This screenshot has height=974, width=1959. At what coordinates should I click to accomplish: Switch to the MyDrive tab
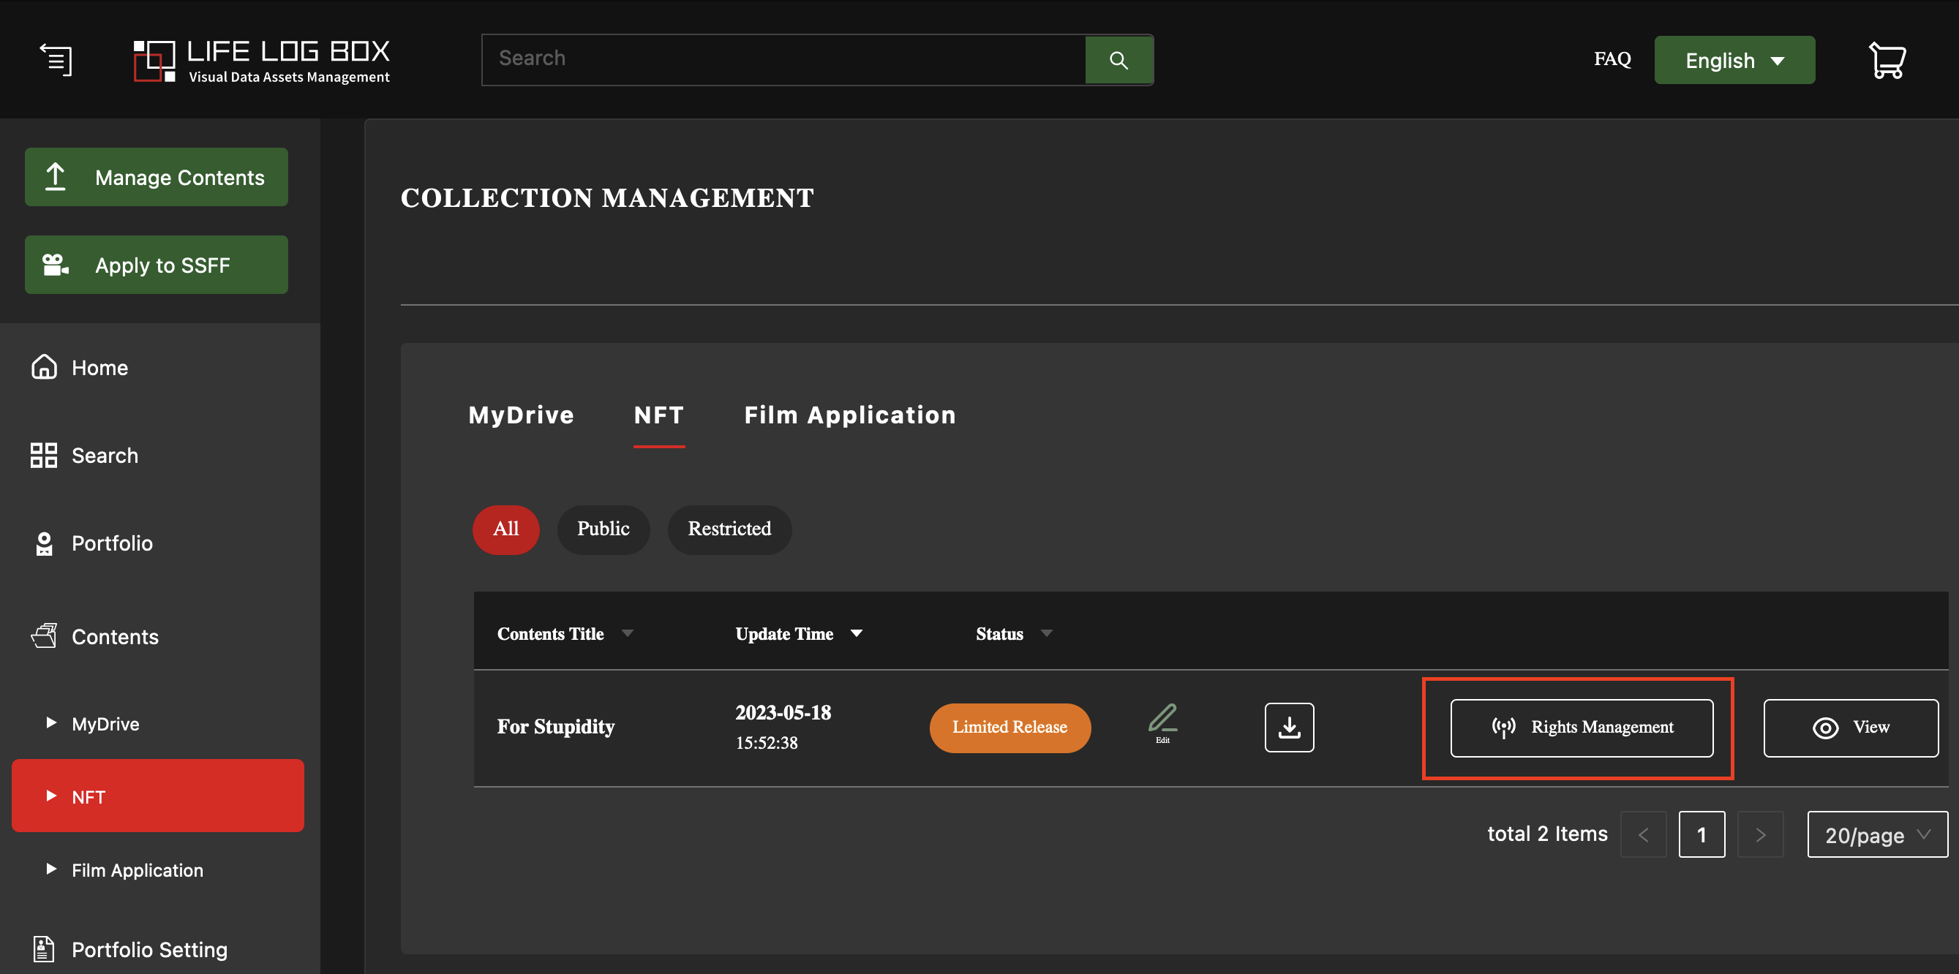pos(521,415)
